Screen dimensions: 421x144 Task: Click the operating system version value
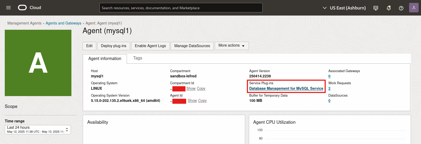[126, 101]
